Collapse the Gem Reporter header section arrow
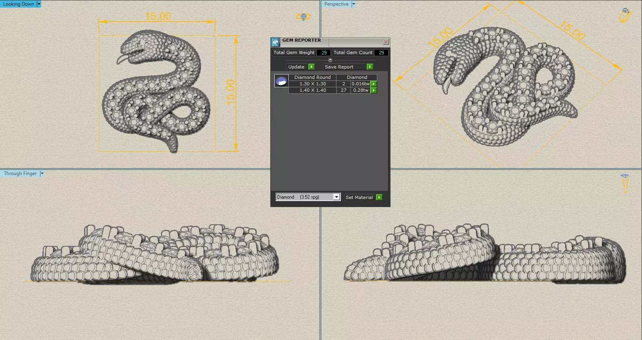This screenshot has height=340, width=642. [330, 60]
